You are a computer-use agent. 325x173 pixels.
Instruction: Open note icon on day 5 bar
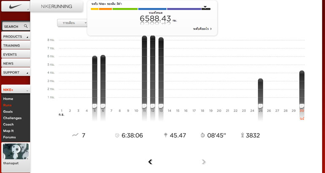(x=95, y=105)
